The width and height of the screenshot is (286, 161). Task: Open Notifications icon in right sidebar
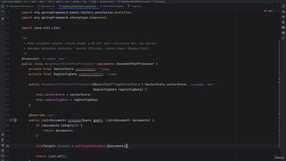[283, 6]
